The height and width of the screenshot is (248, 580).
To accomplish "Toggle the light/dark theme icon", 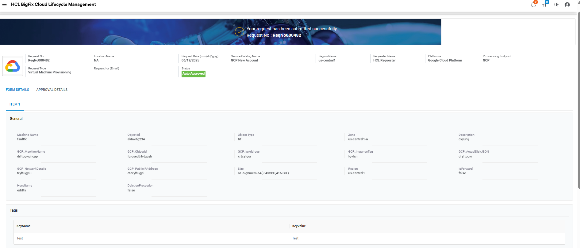I will [x=556, y=5].
